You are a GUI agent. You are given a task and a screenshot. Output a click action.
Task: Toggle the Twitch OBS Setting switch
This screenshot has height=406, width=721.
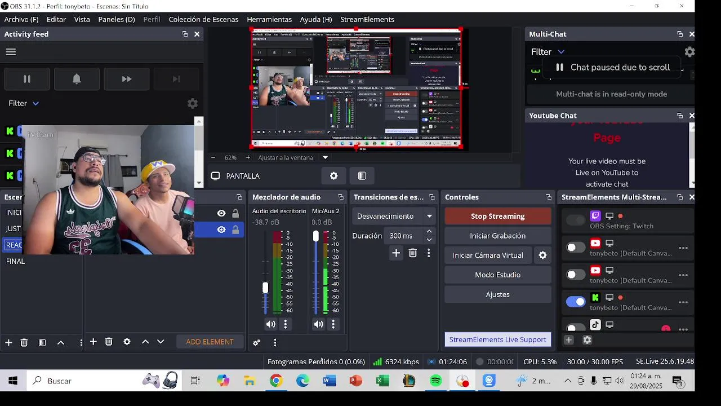[576, 220]
